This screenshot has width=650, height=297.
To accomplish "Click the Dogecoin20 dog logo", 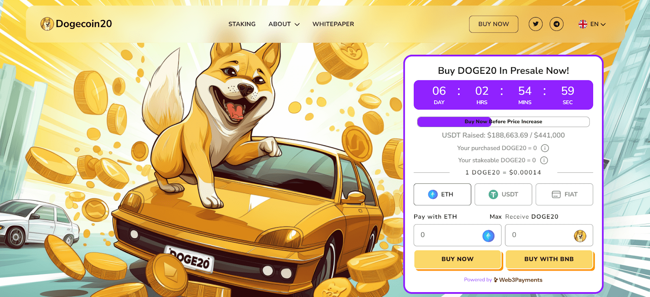I will [47, 24].
